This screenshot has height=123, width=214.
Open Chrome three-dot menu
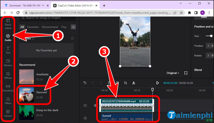point(209,13)
